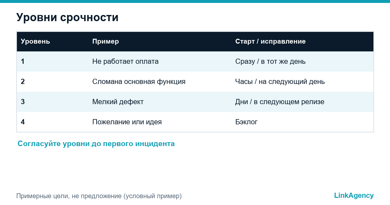The width and height of the screenshot is (390, 205).
Task: Click level cell '3'
Action: pos(23,102)
